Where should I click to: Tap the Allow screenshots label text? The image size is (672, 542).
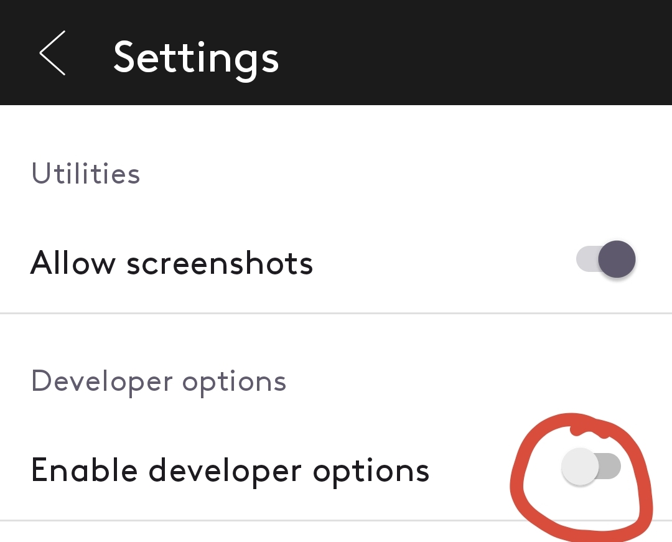[x=172, y=262]
